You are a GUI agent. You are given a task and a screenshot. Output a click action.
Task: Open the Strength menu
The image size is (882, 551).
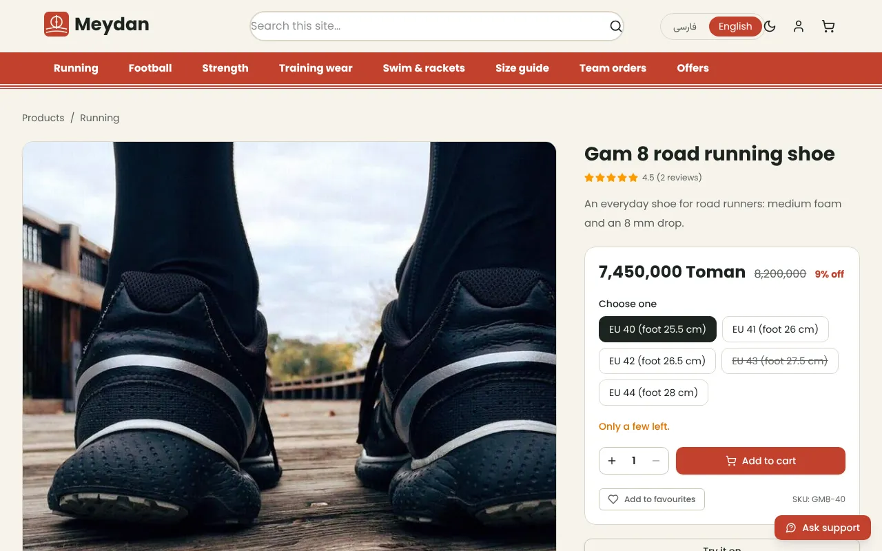pyautogui.click(x=225, y=68)
